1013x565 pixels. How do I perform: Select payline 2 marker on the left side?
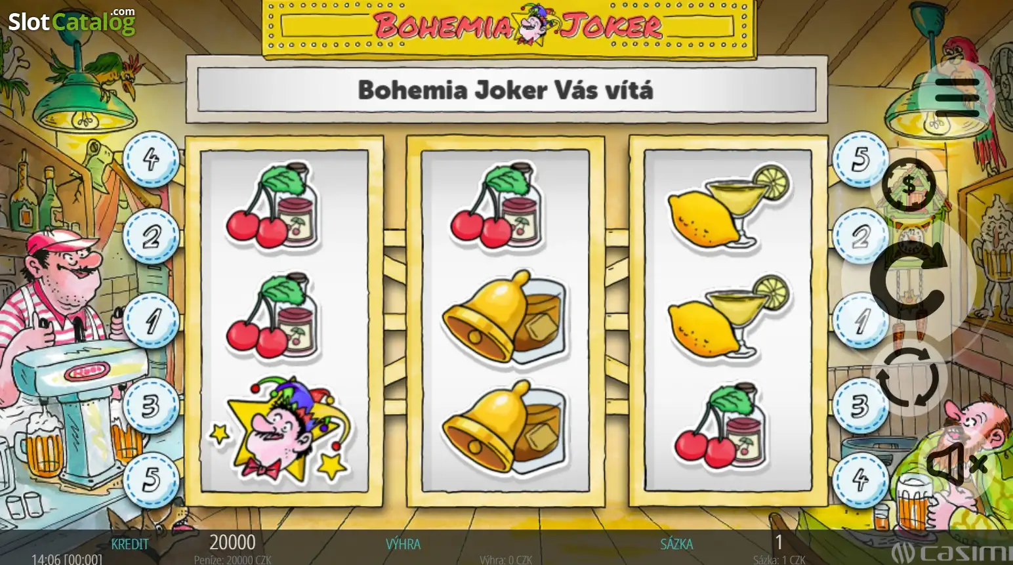(x=152, y=236)
